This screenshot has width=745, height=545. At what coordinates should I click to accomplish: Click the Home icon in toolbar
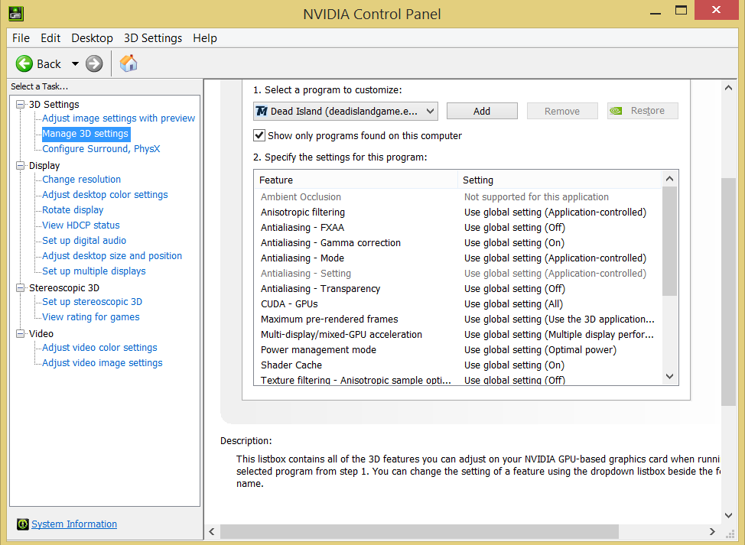[129, 63]
